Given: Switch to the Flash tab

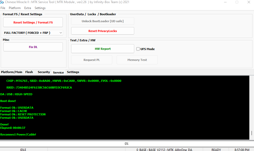Looking at the screenshot, I should [29, 72].
